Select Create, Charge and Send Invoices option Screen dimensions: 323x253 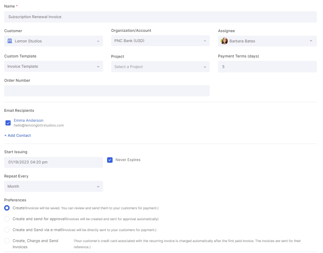[7, 241]
